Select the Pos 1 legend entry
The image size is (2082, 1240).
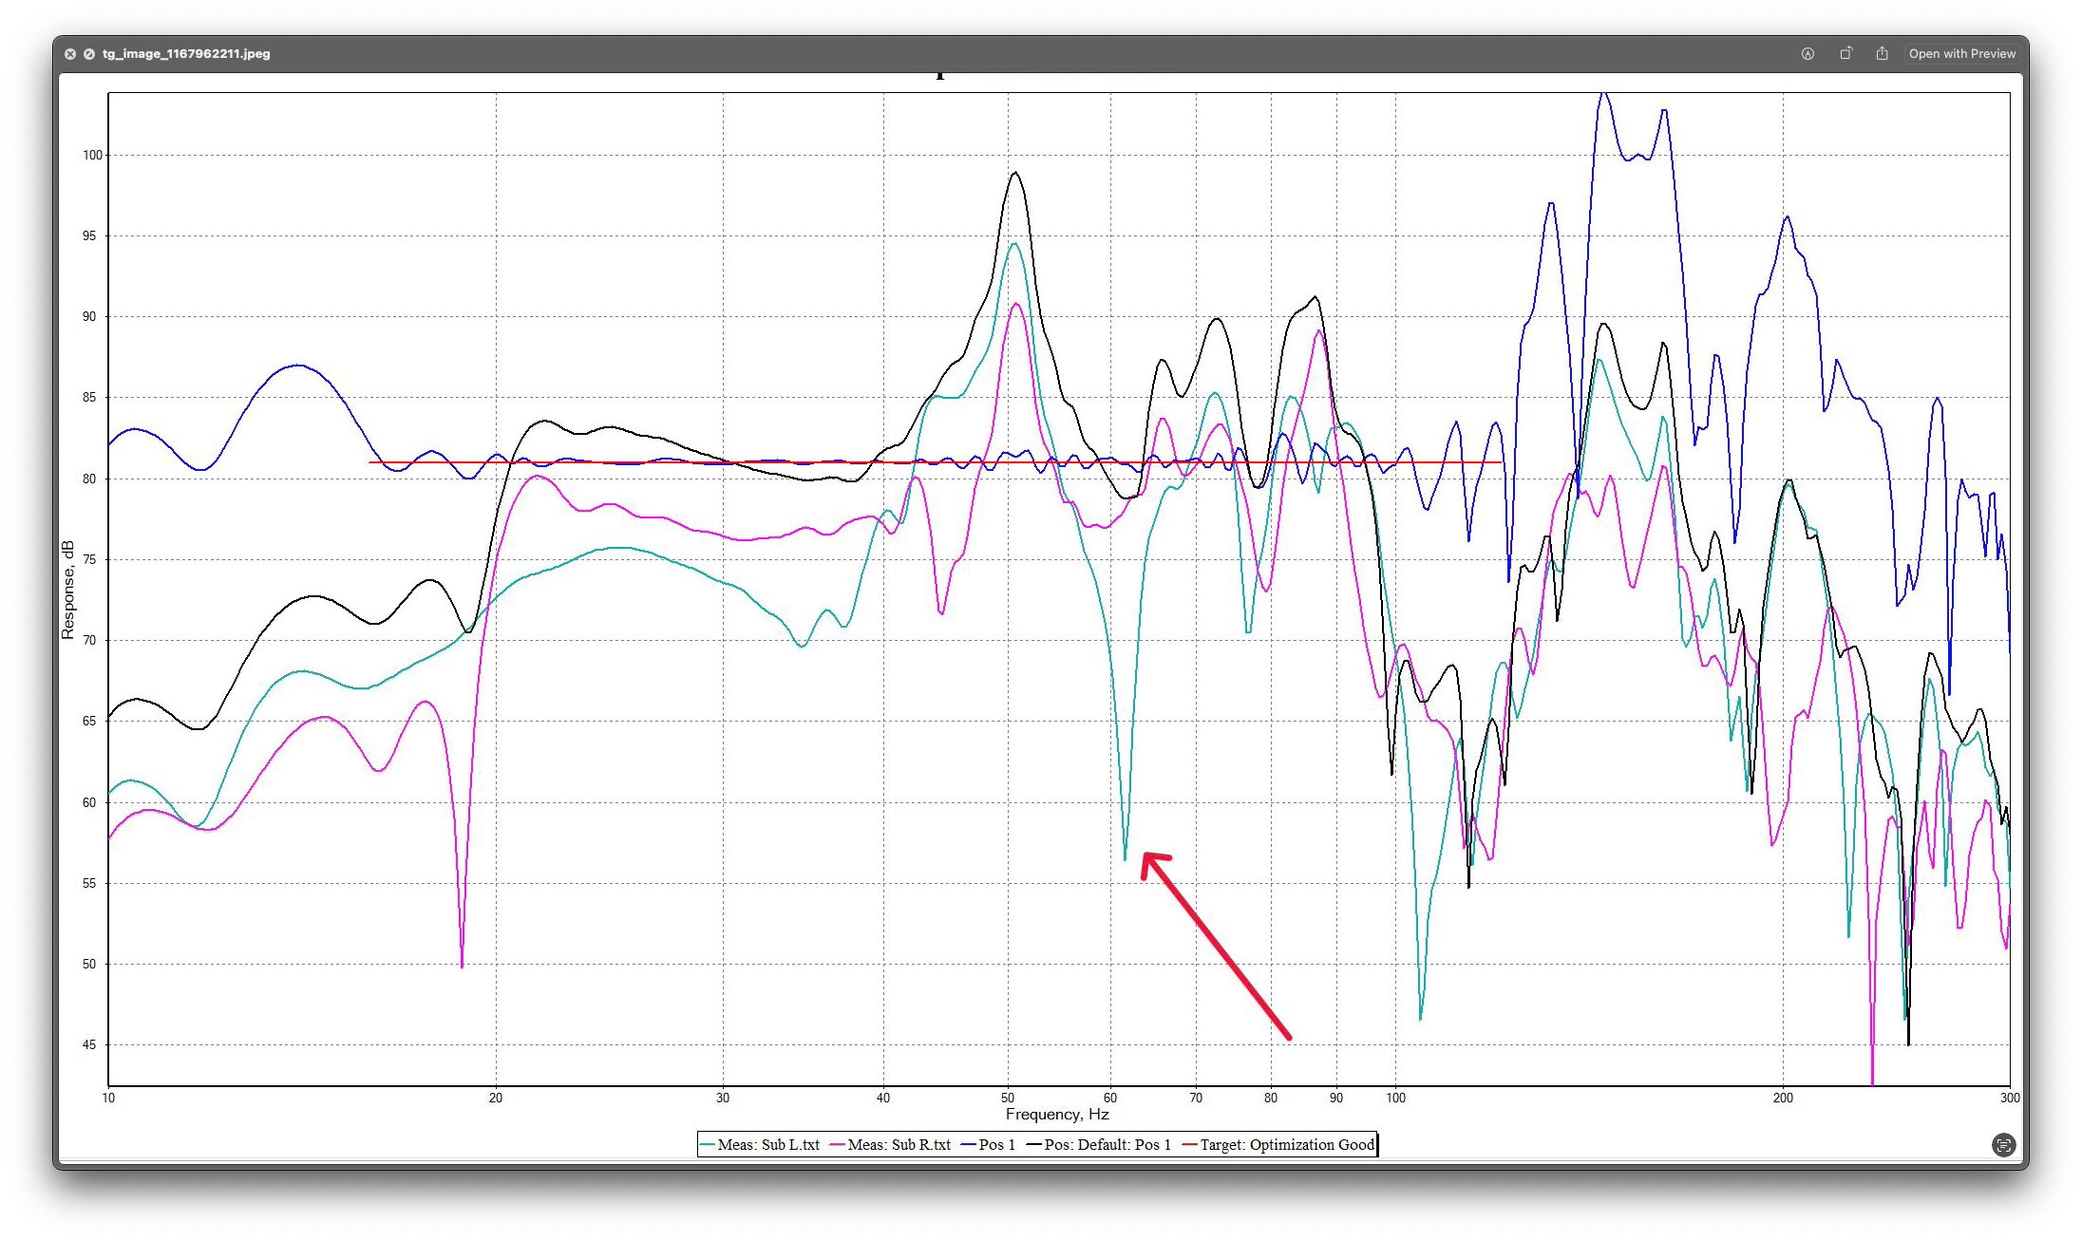coord(995,1145)
